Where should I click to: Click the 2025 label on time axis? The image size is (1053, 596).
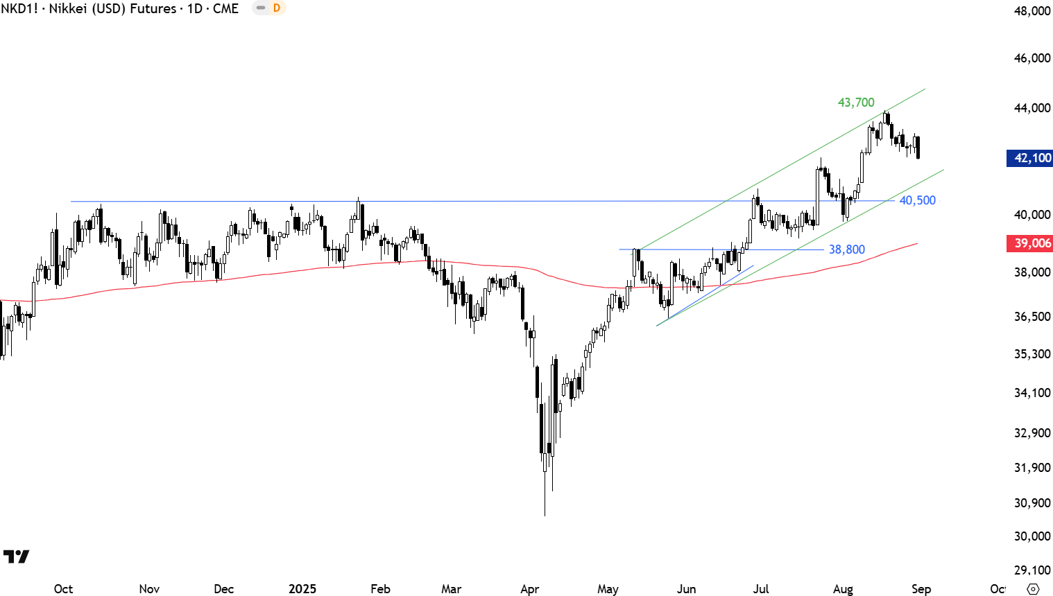pos(302,589)
